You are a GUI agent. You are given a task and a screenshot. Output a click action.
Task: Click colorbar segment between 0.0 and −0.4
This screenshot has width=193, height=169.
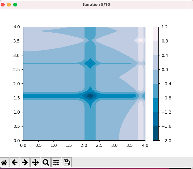point(156,77)
